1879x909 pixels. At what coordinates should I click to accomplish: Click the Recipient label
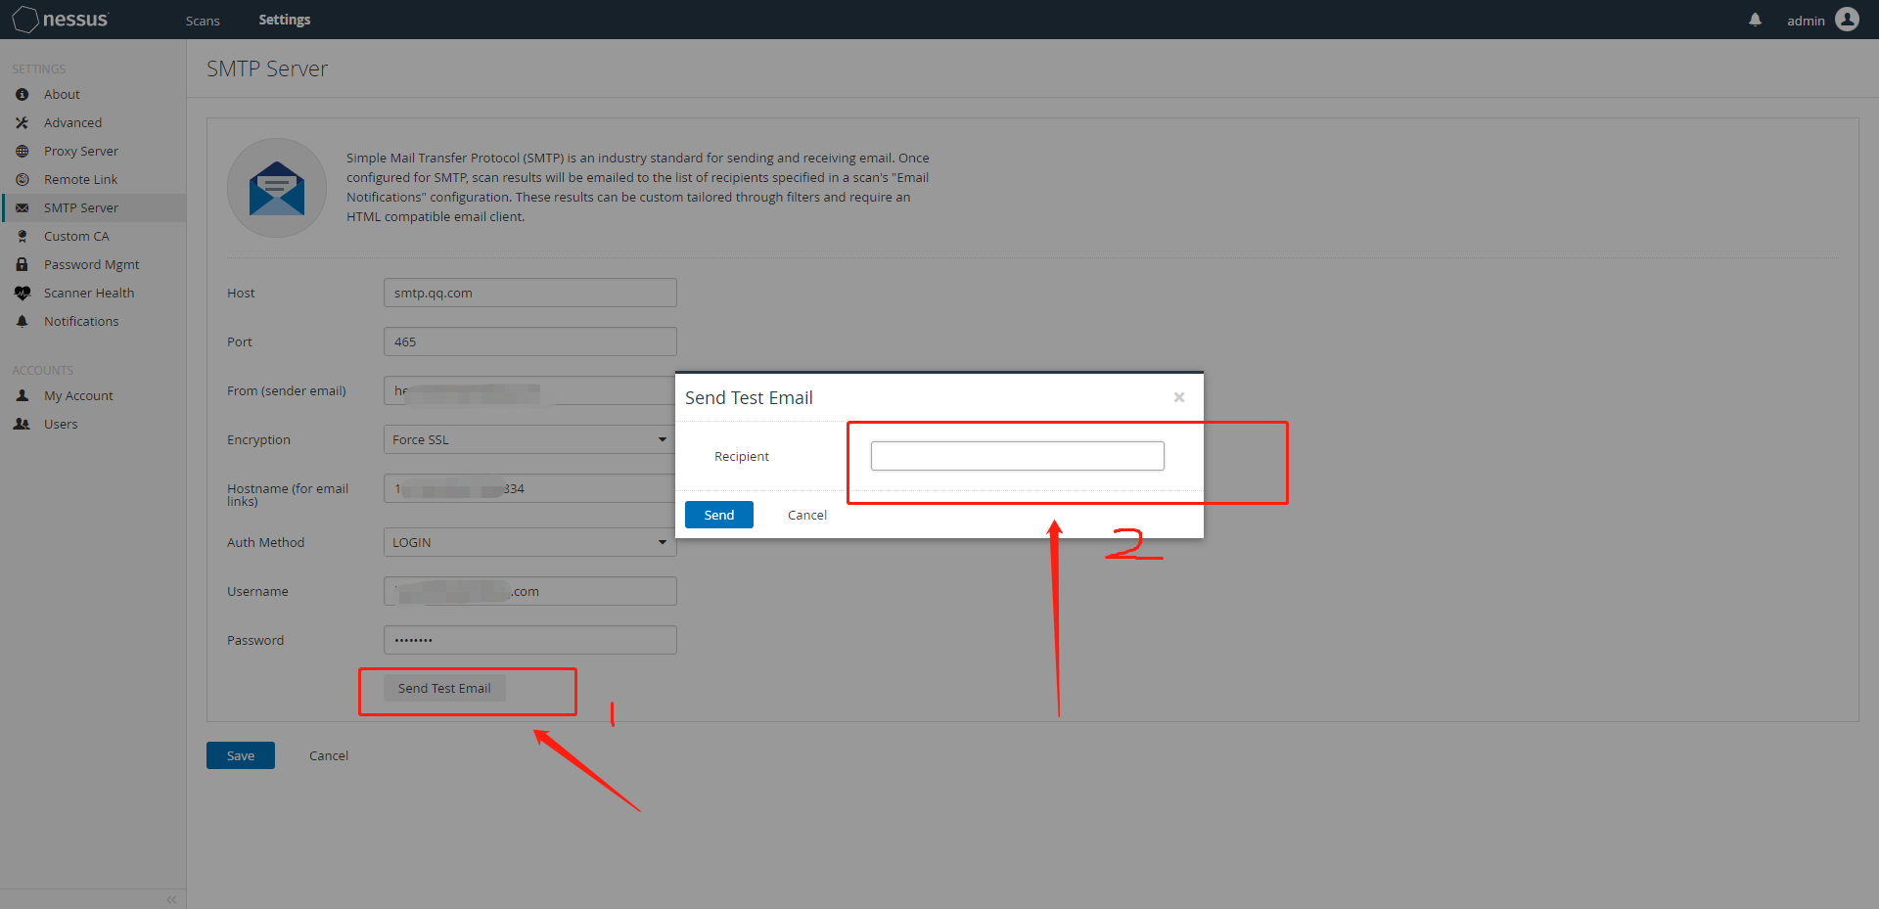pyautogui.click(x=742, y=457)
